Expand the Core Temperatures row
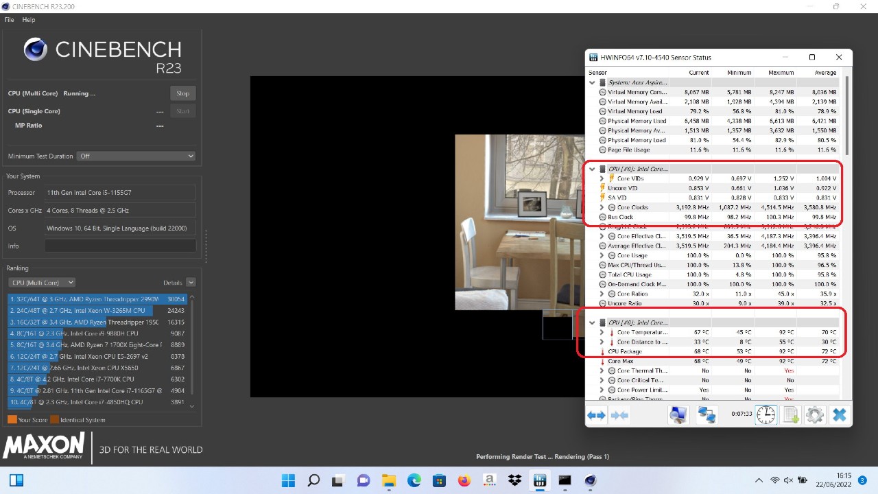Viewport: 878px width, 494px height. click(602, 332)
